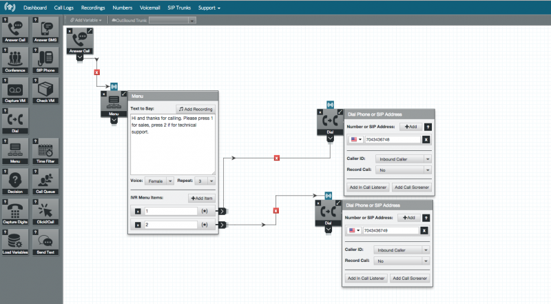551x304 pixels.
Task: Remove IVR menu item 2
Action: pyautogui.click(x=138, y=225)
